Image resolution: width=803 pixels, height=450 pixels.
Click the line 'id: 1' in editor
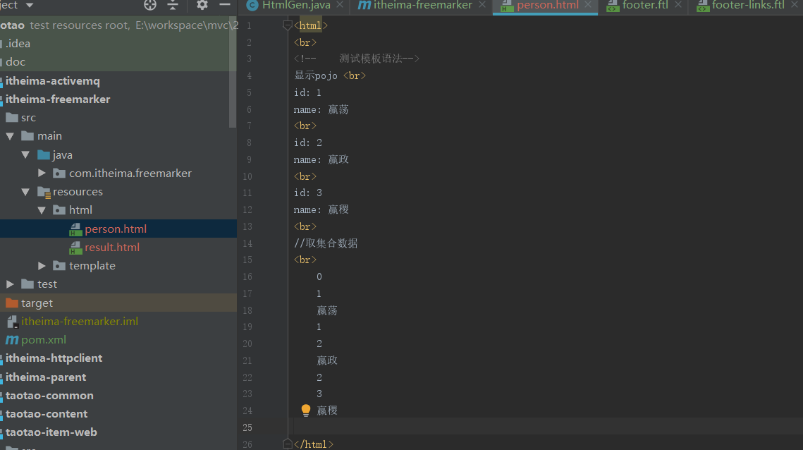[x=307, y=93]
